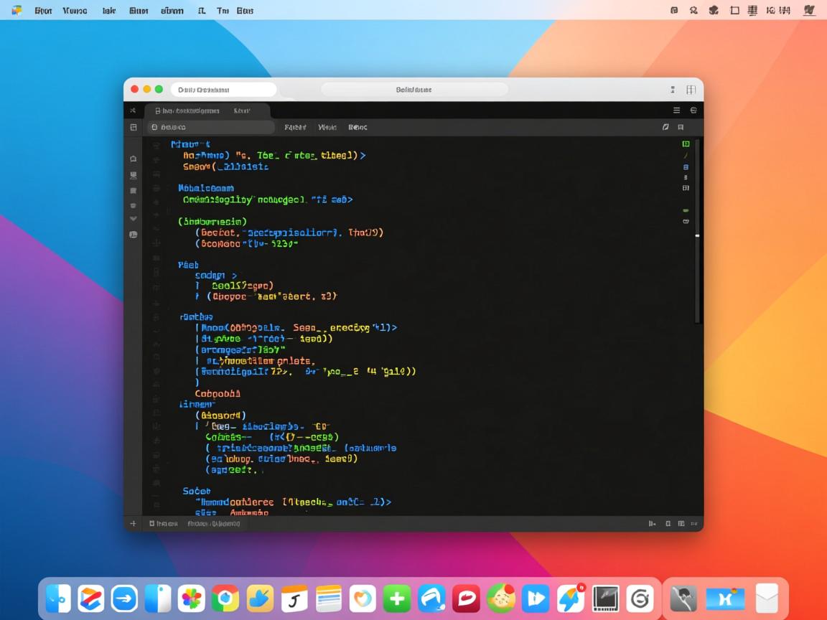
Task: Click the bottom round icon in the left sidebar
Action: (133, 235)
